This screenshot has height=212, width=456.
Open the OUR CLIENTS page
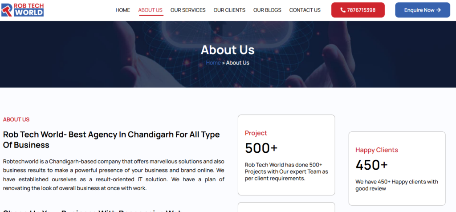(x=229, y=10)
